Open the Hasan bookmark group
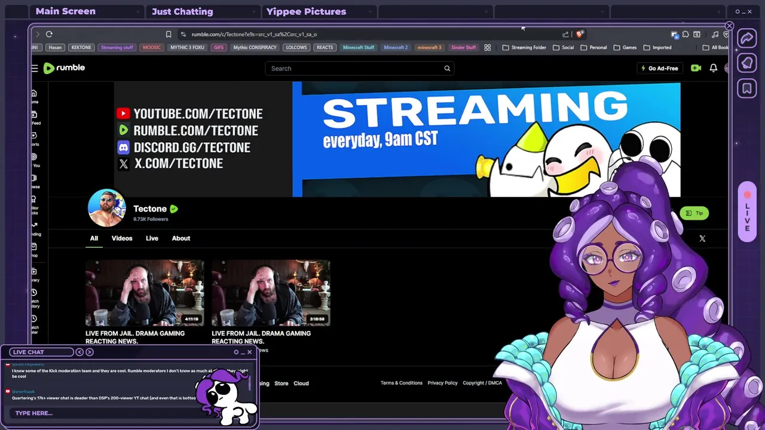Image resolution: width=765 pixels, height=430 pixels. pos(55,47)
